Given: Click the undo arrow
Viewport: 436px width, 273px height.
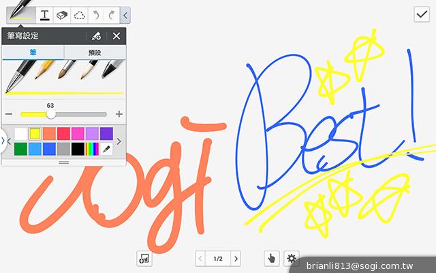Looking at the screenshot, I should 97,14.
